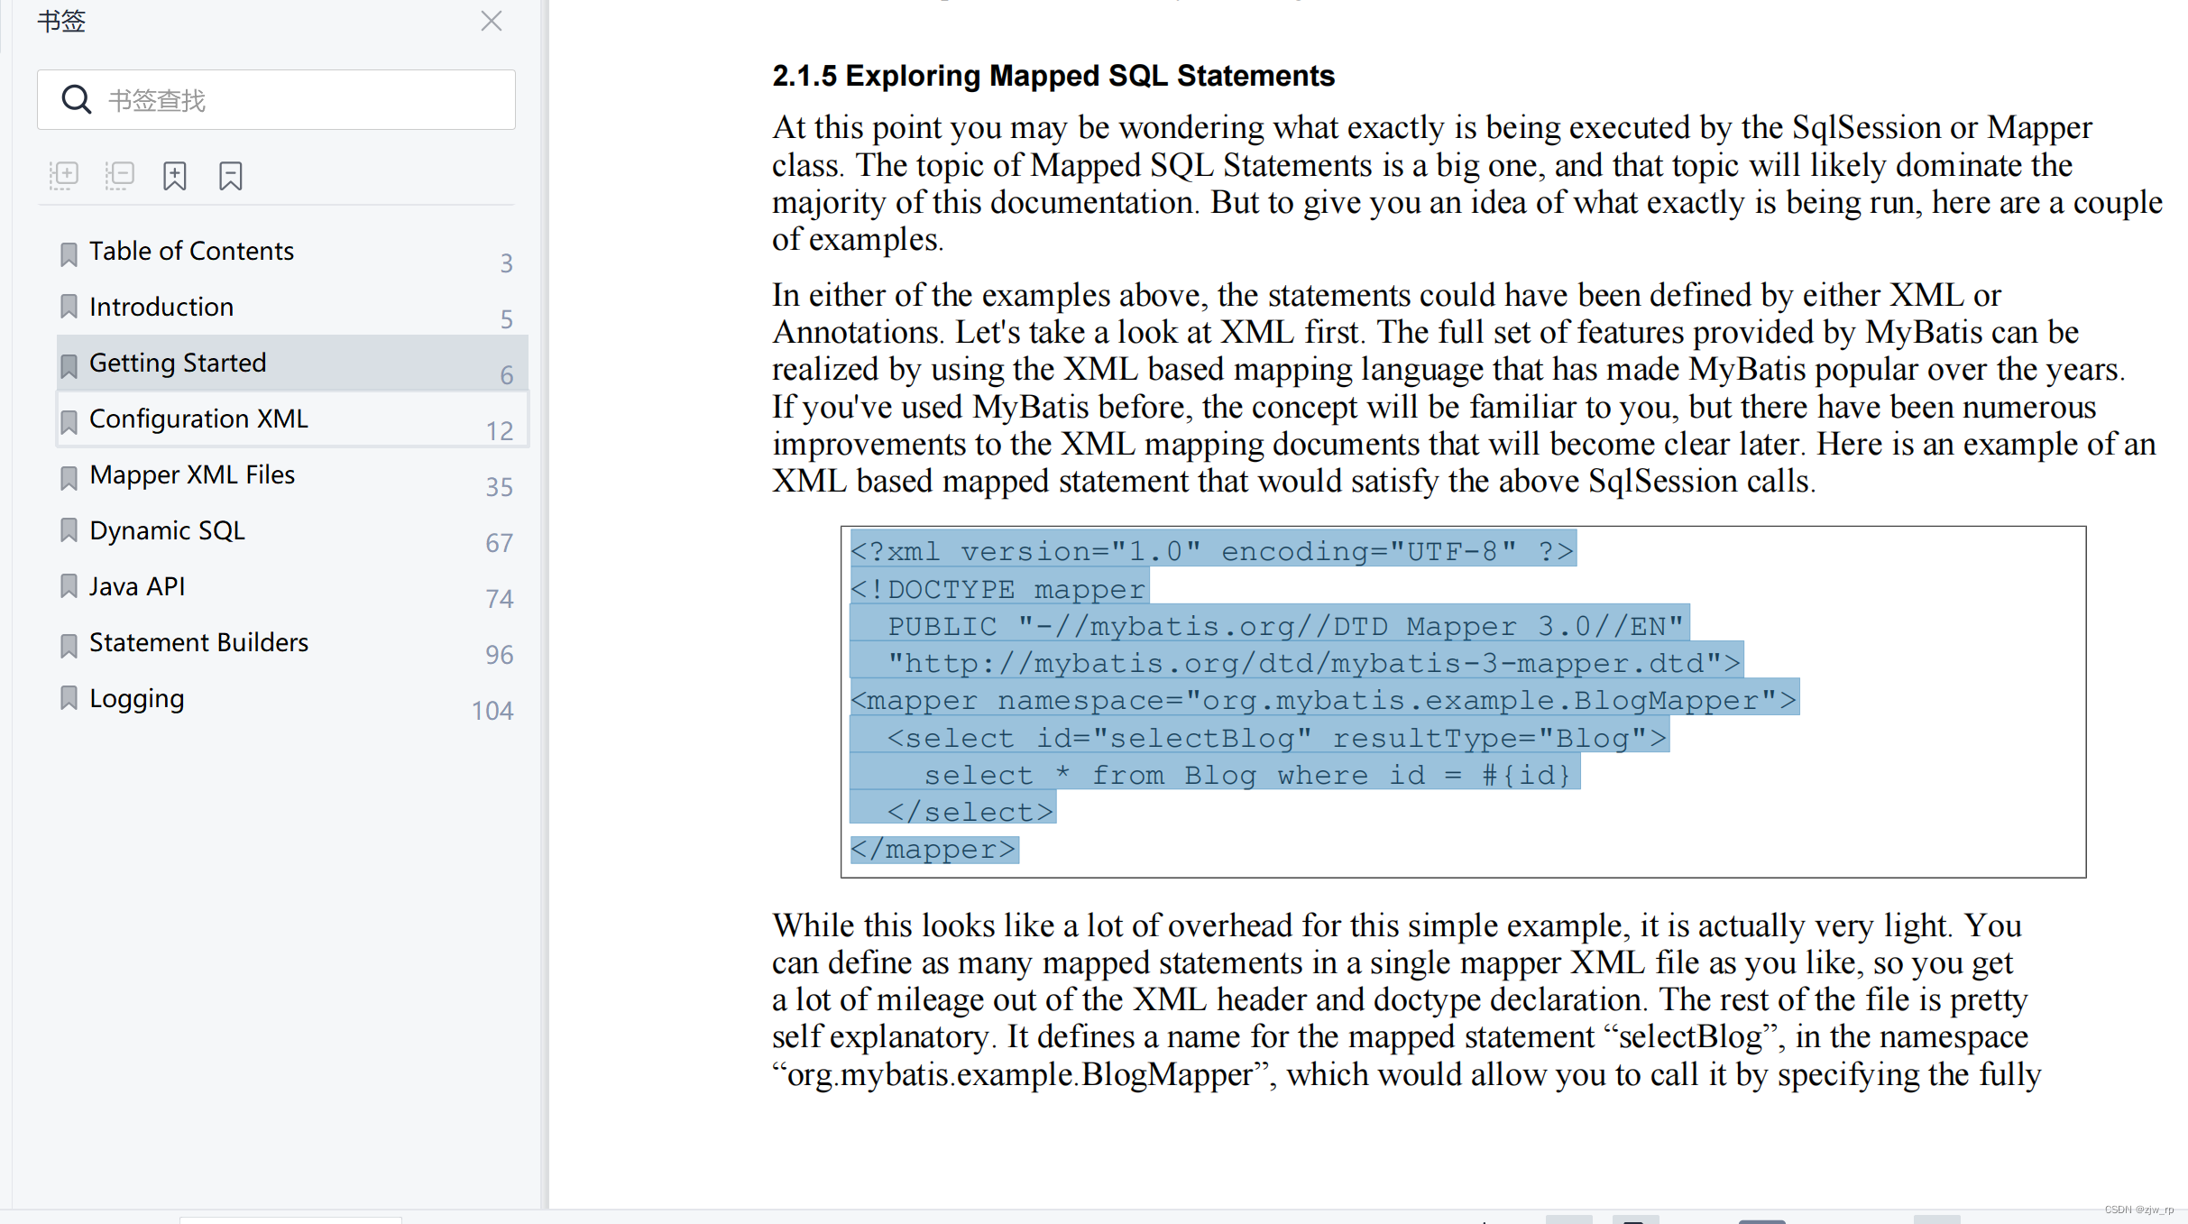Click the add bookmark icon

(175, 176)
